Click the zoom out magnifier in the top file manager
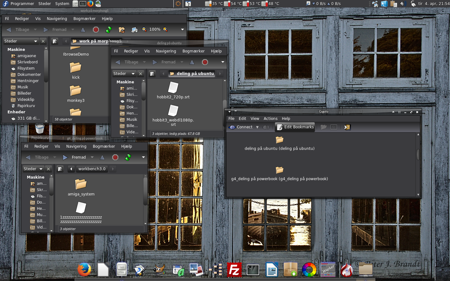 click(x=144, y=29)
